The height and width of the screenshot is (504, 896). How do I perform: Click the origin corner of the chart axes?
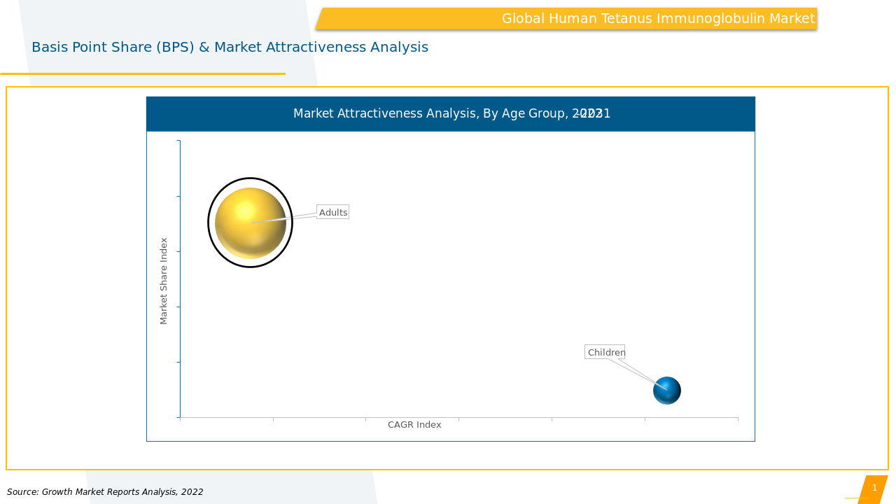pos(180,417)
